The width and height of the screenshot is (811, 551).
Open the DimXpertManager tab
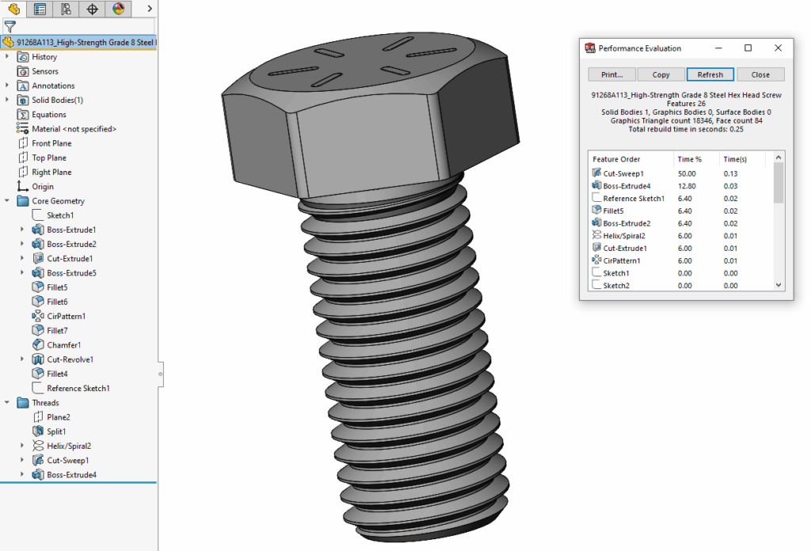pyautogui.click(x=92, y=9)
